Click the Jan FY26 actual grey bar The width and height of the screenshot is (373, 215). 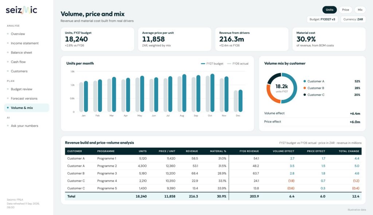tap(81, 97)
